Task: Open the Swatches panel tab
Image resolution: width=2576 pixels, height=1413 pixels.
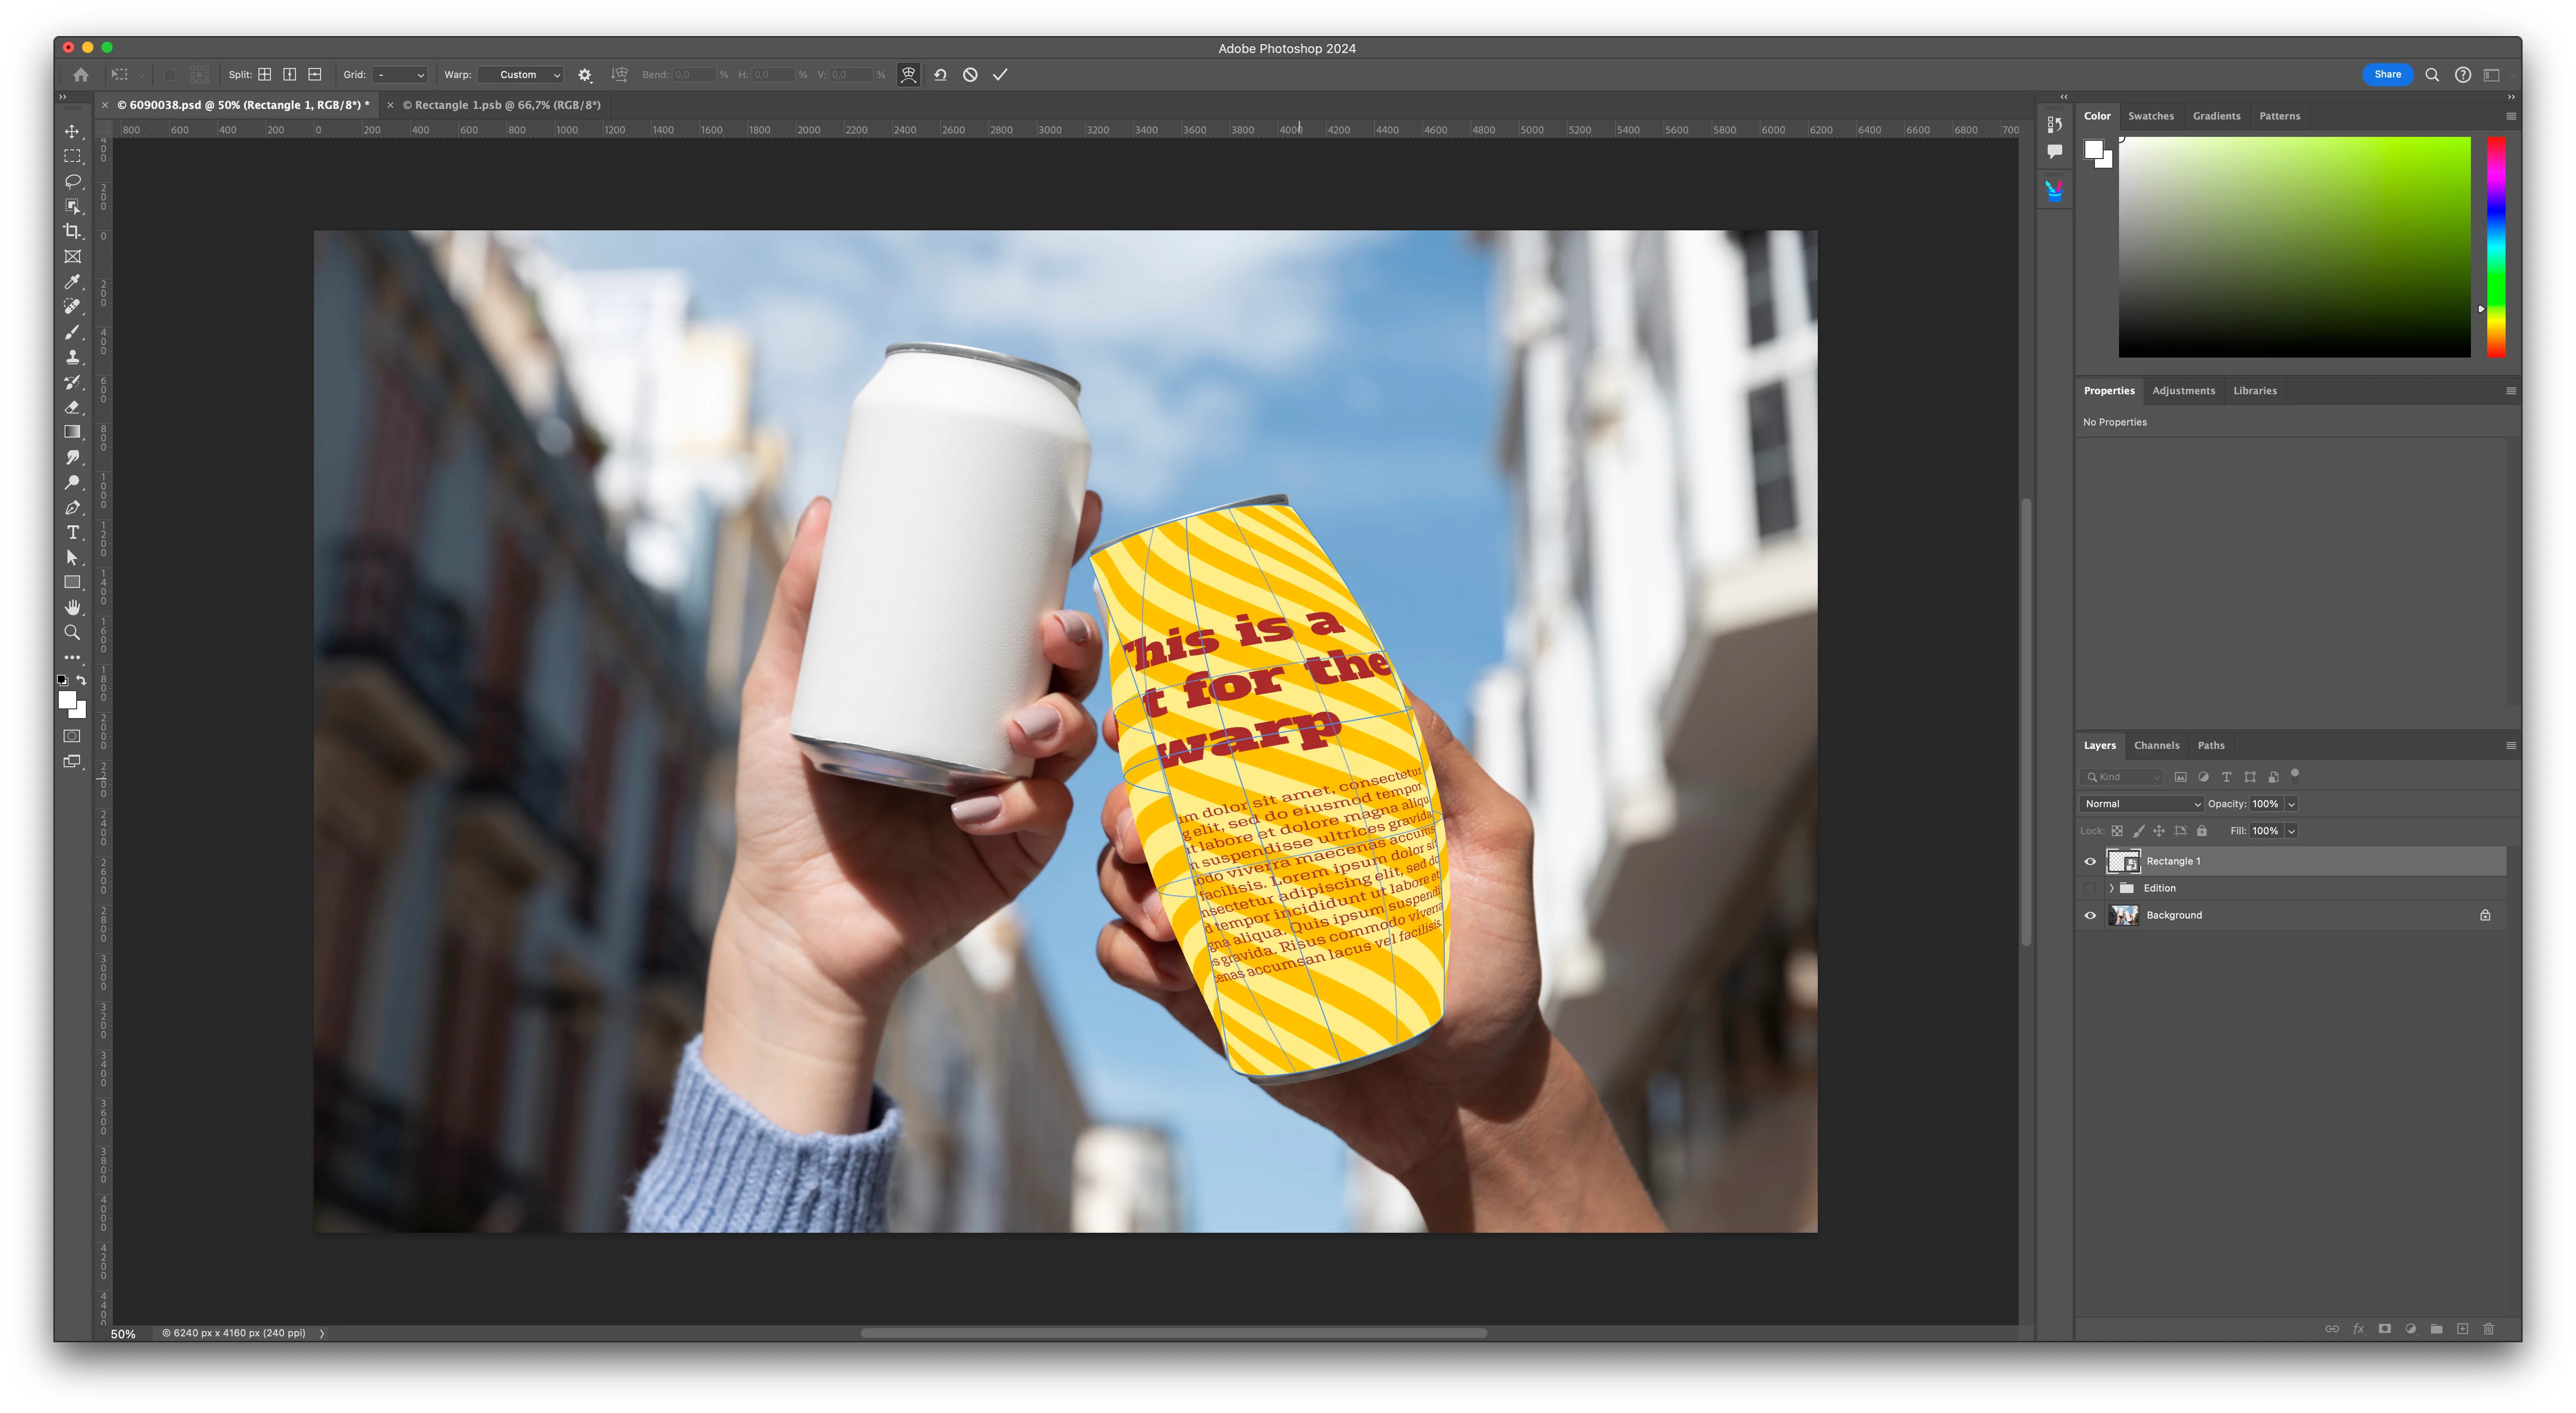Action: (x=2150, y=116)
